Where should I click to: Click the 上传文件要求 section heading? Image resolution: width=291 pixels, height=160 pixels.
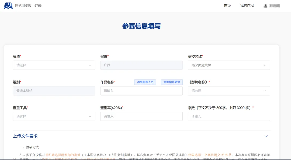[x=25, y=136]
